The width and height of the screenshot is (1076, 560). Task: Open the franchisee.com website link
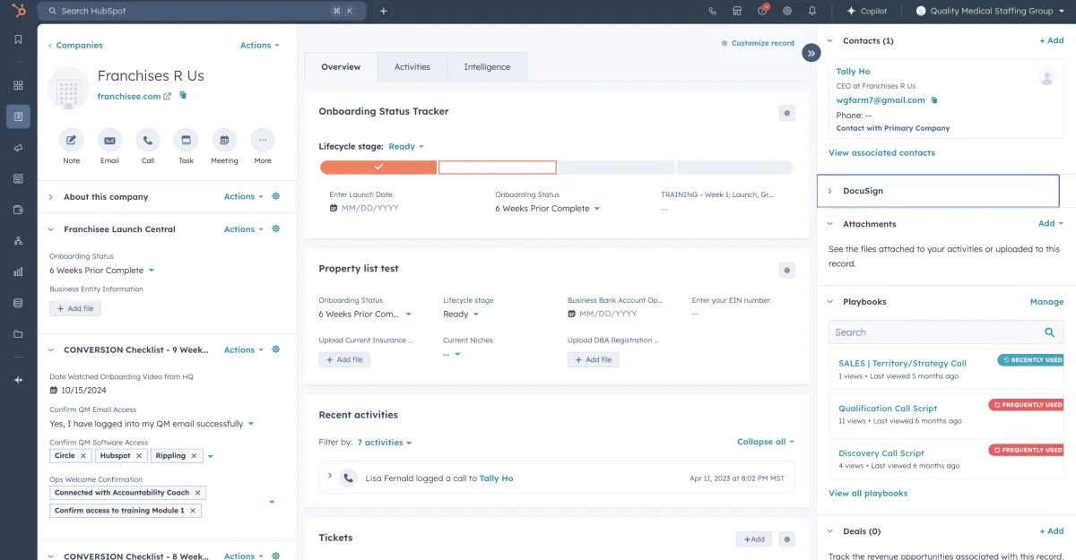[x=134, y=96]
